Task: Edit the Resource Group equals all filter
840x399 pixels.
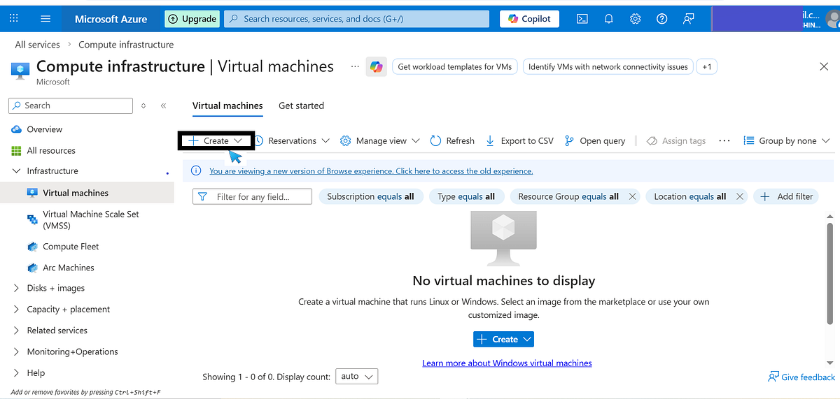Action: coord(568,197)
